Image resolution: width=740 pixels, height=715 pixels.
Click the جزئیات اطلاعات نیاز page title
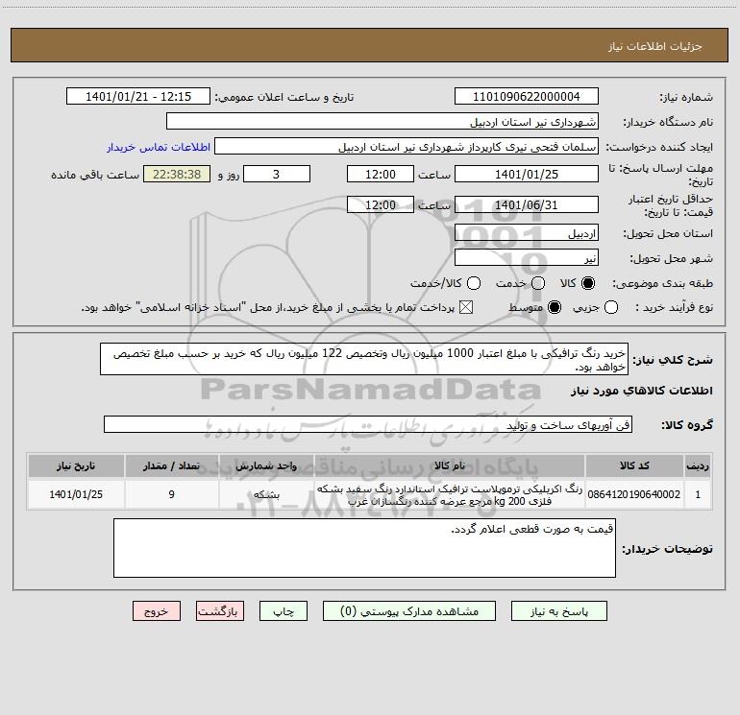pos(655,46)
